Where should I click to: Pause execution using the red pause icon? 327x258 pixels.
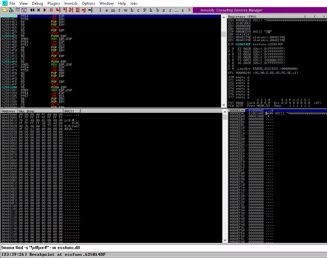coord(51,10)
